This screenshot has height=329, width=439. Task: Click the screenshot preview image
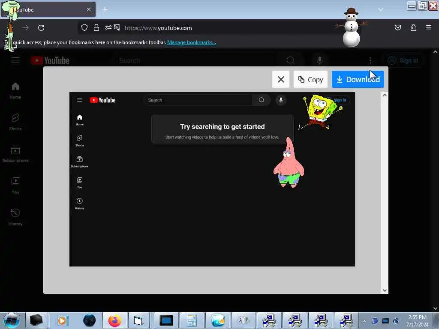click(x=212, y=179)
